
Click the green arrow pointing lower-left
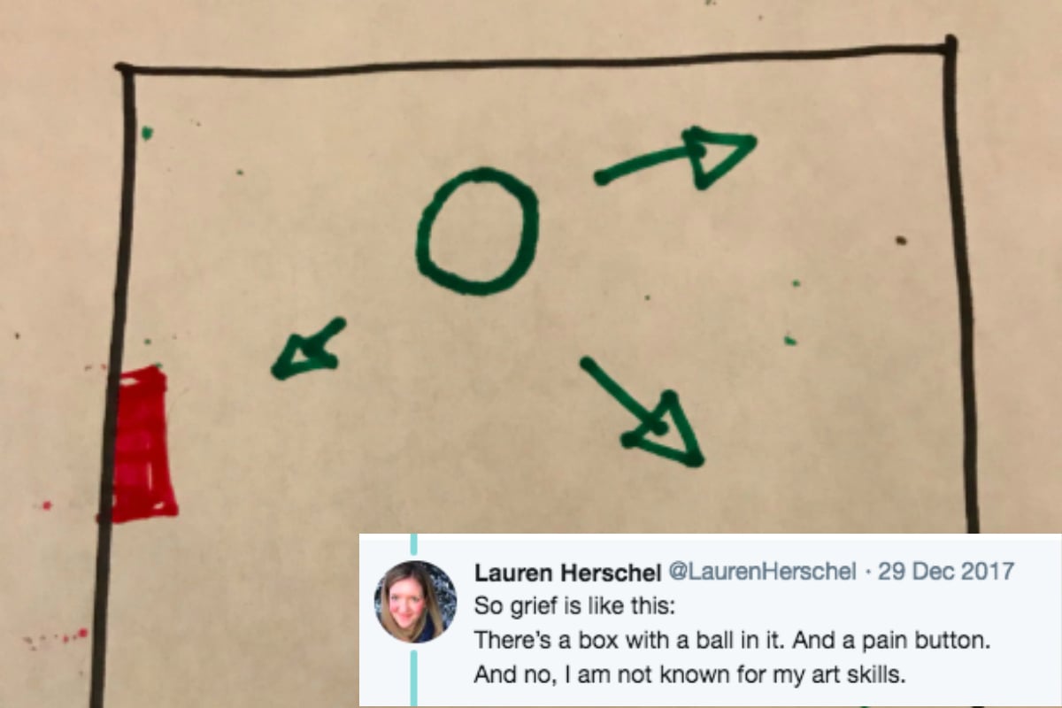309,349
